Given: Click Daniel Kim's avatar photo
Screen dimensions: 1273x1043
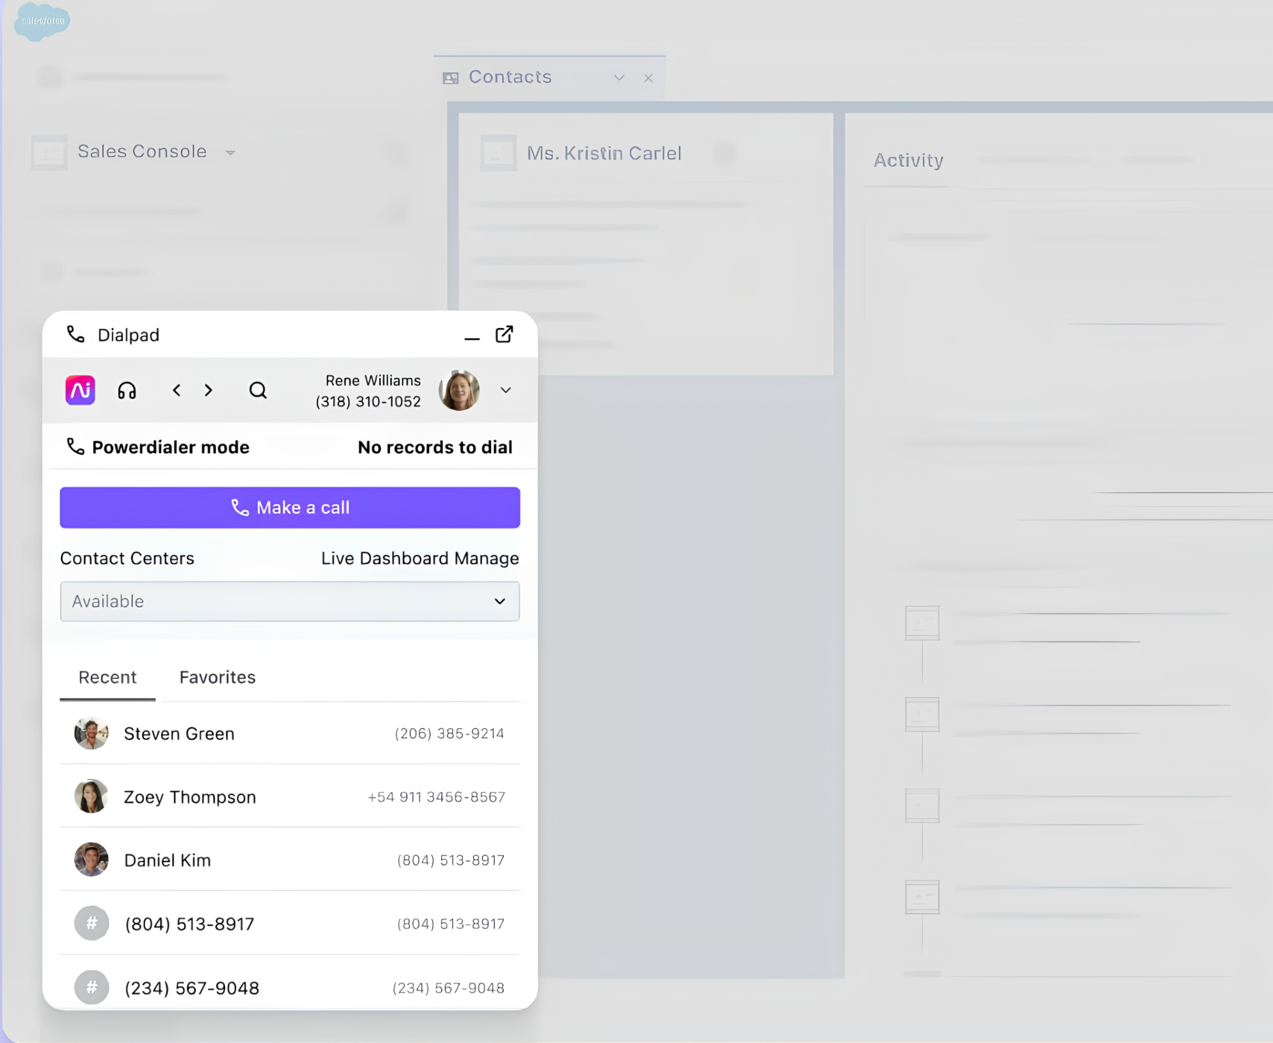Looking at the screenshot, I should click(x=91, y=860).
